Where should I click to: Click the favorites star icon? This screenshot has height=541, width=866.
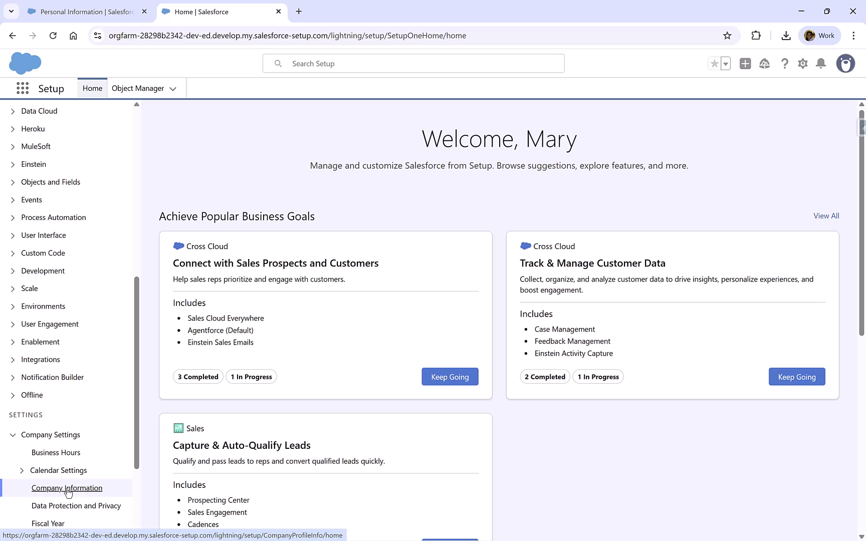(714, 64)
